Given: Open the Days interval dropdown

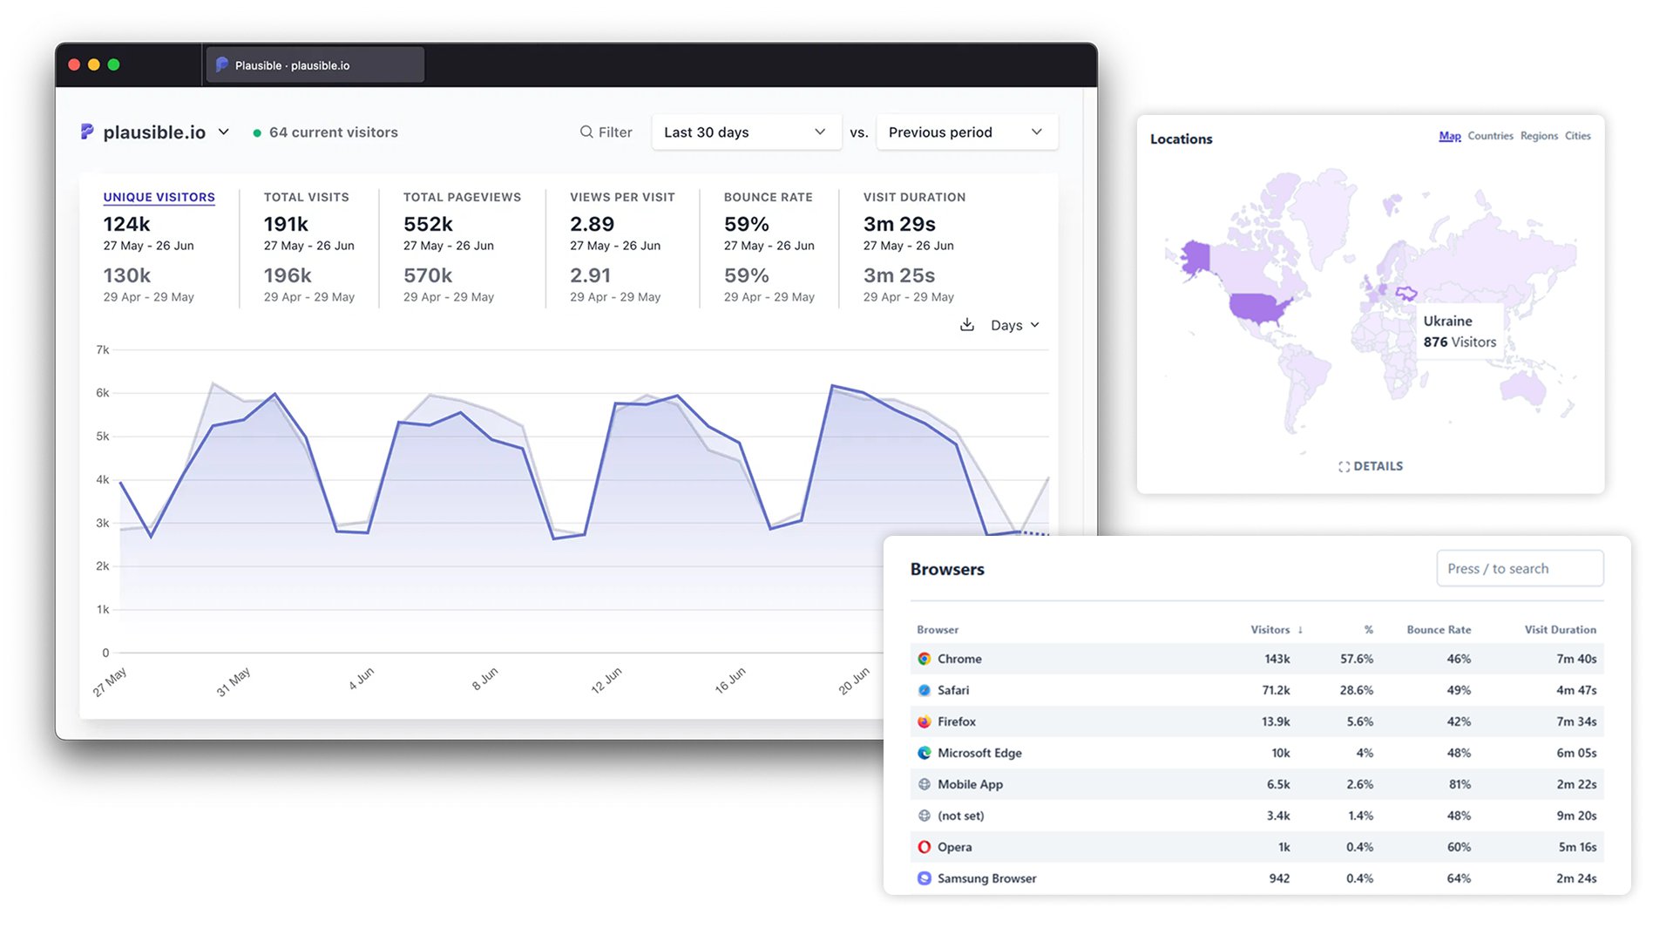Looking at the screenshot, I should (x=1013, y=324).
